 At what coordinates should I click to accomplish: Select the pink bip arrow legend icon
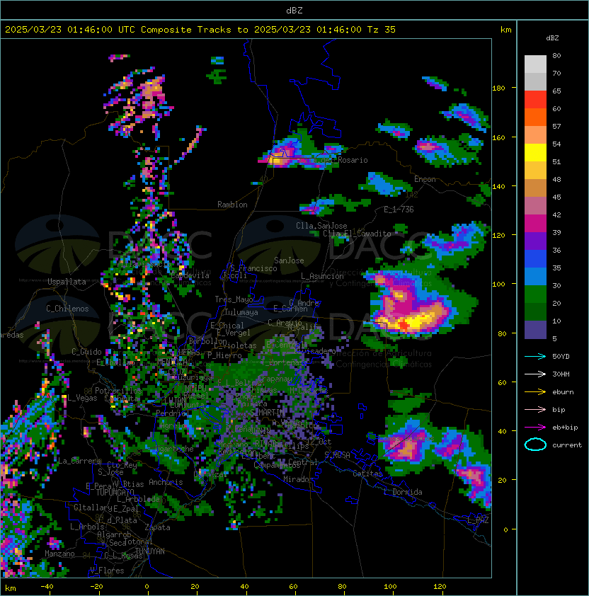[x=535, y=410]
